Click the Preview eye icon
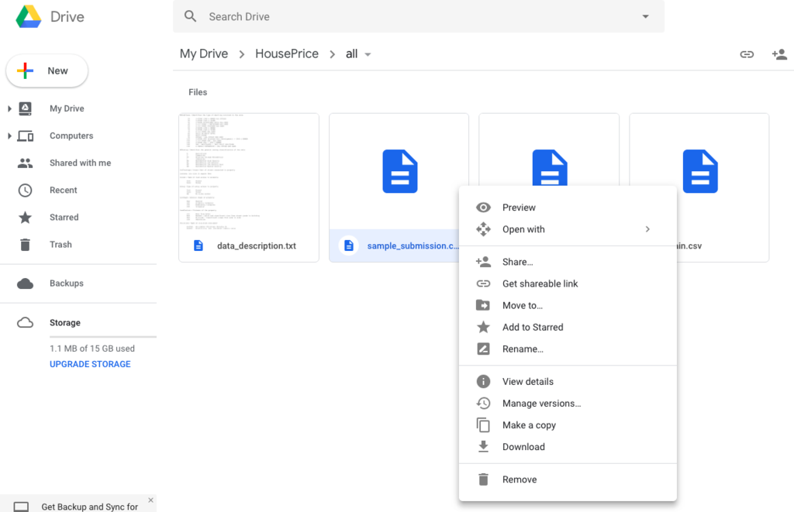This screenshot has width=794, height=512. tap(483, 208)
